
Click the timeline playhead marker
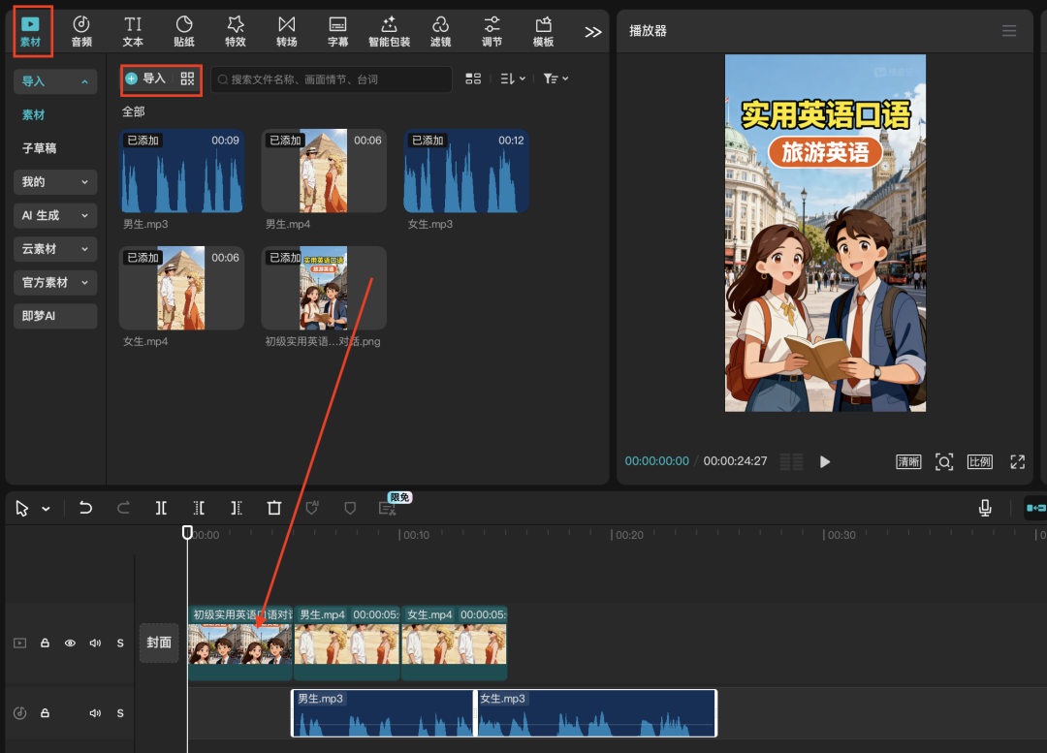pyautogui.click(x=188, y=532)
